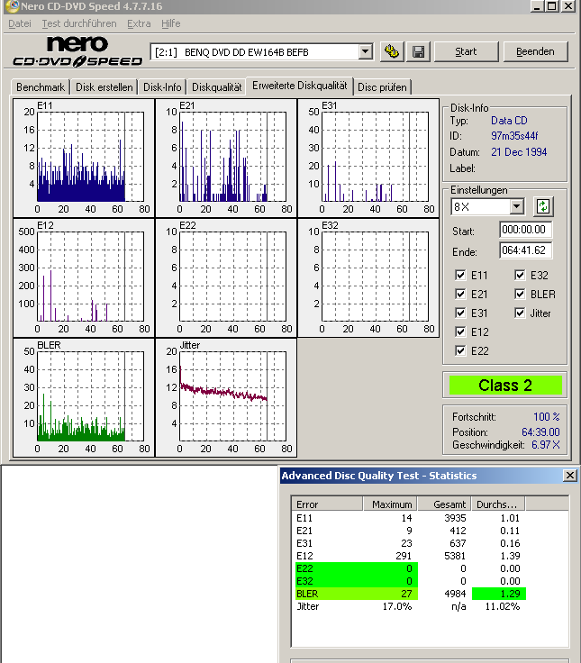Viewport: 581px width, 663px height.
Task: Open the Extra menu
Action: point(139,23)
